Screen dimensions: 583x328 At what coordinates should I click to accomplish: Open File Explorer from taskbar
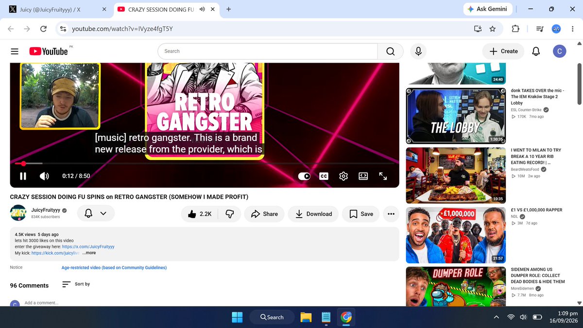306,317
